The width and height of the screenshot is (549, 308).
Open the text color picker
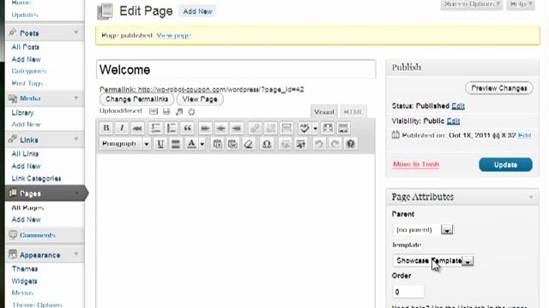pos(191,144)
